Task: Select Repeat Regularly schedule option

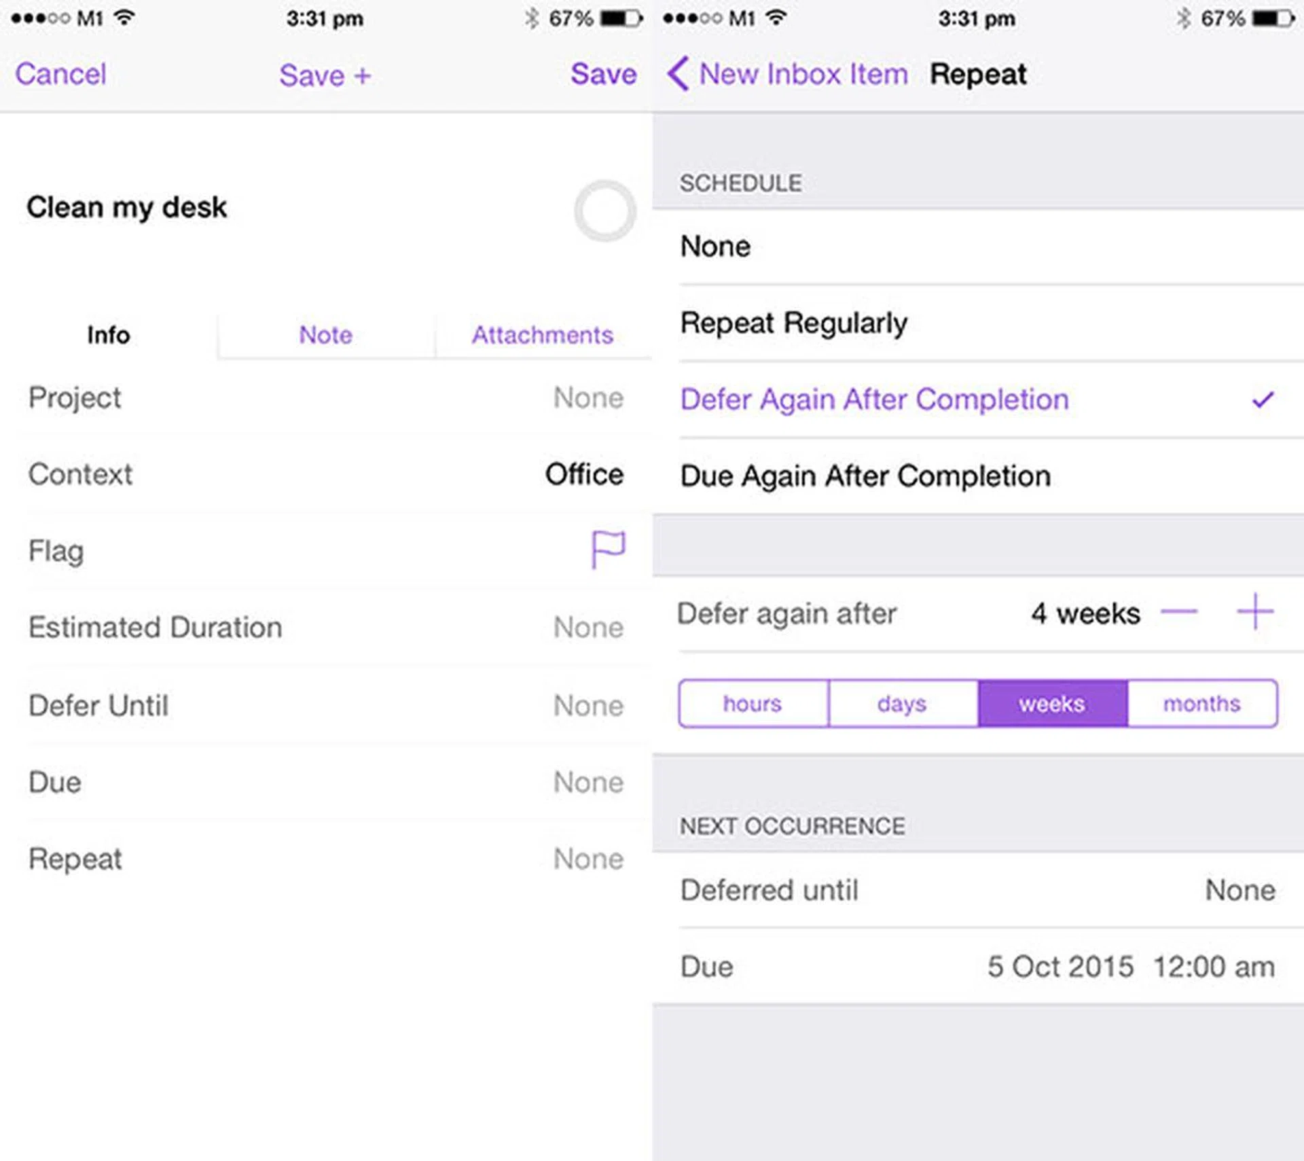Action: pos(793,323)
